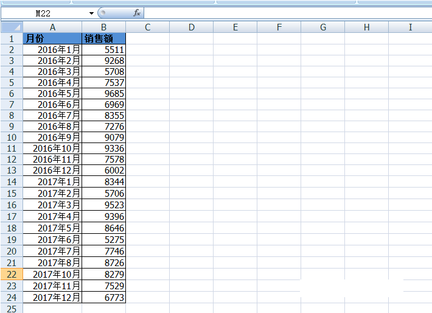This screenshot has width=432, height=313.
Task: Select column B header
Action: click(103, 27)
